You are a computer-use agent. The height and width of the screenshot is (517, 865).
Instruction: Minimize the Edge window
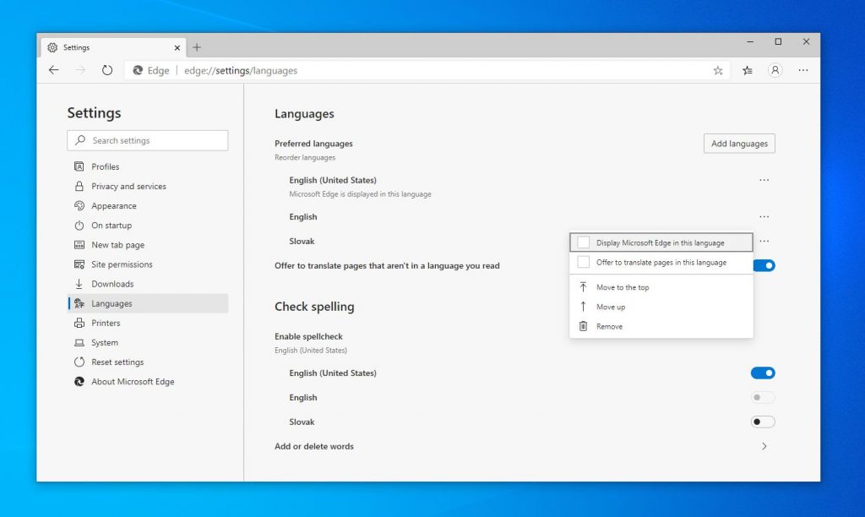750,41
